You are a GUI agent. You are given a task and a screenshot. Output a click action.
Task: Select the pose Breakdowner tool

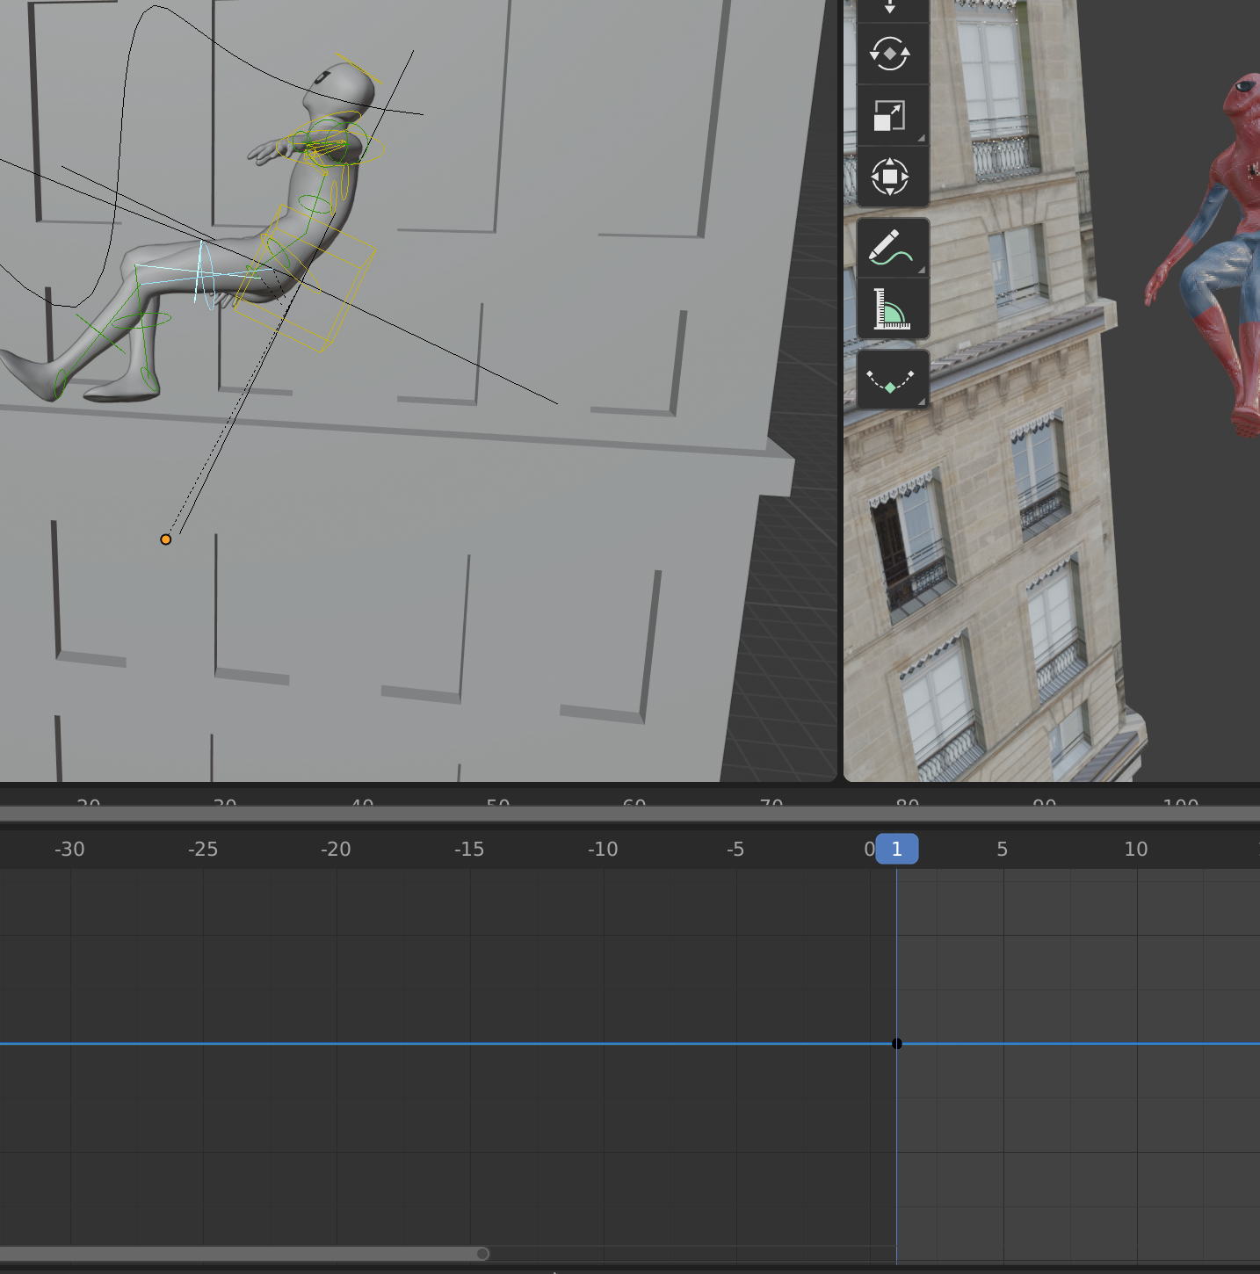point(890,380)
